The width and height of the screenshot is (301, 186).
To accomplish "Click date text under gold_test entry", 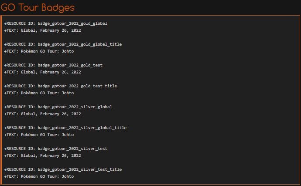I will click(x=51, y=72).
